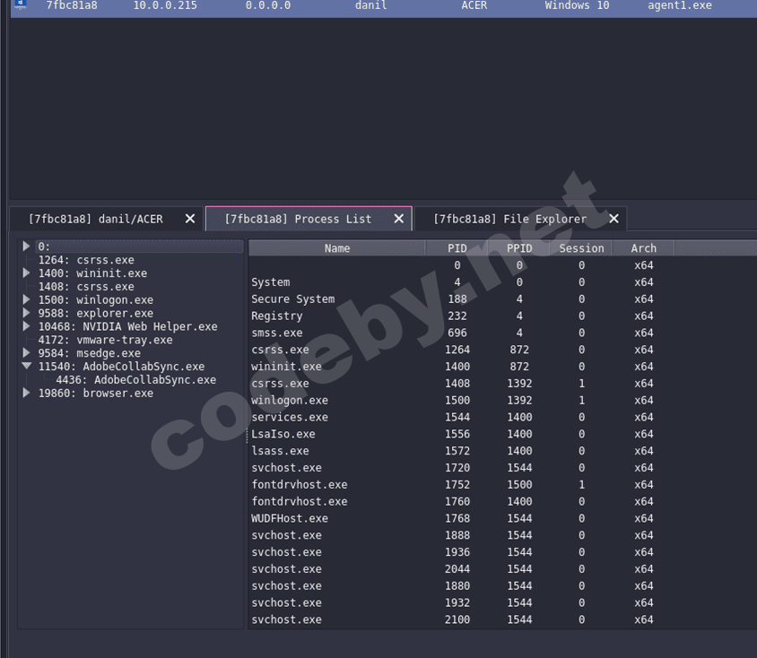
Task: Sort process table by PID header
Action: pos(457,248)
